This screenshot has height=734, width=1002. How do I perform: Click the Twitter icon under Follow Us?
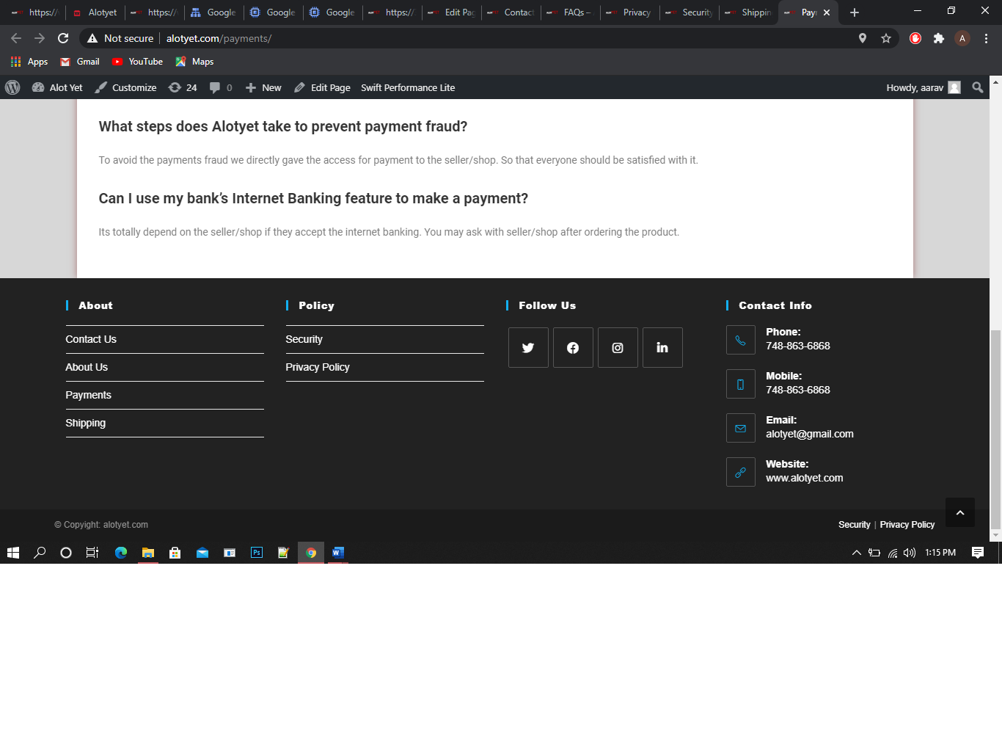[x=528, y=348]
